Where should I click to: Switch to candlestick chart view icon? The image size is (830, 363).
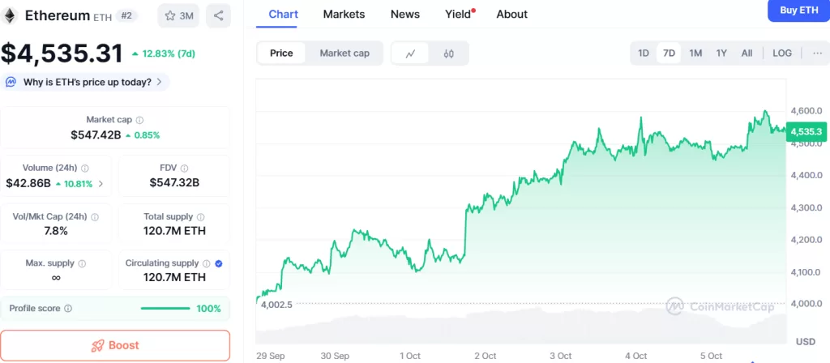tap(448, 53)
